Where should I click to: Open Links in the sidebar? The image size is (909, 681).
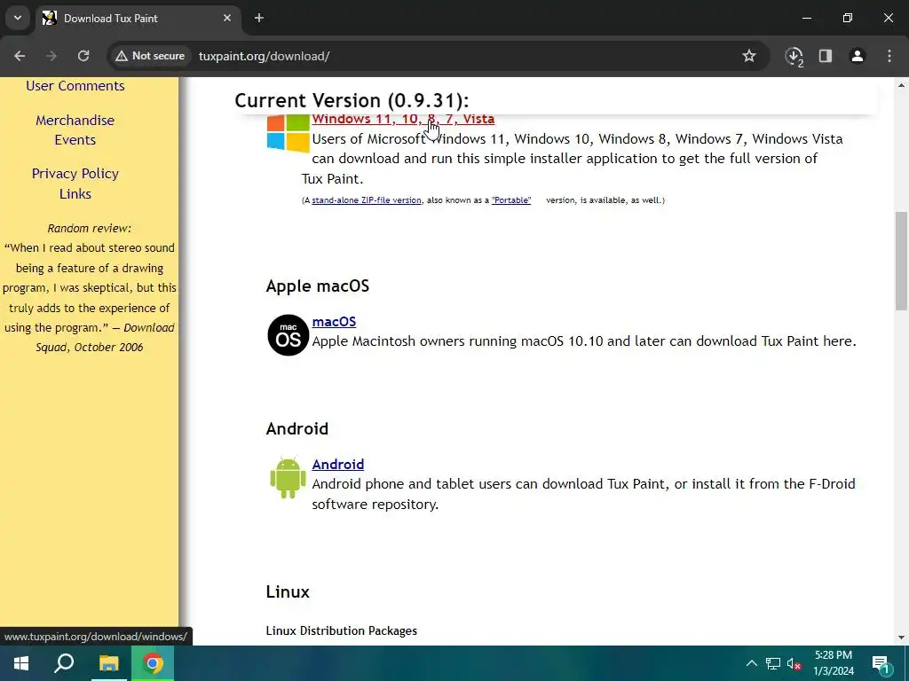[75, 194]
